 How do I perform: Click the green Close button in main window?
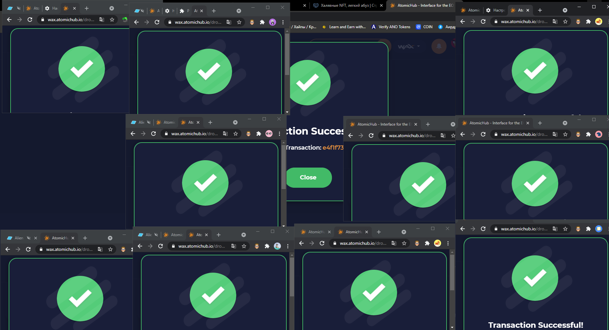click(x=309, y=177)
